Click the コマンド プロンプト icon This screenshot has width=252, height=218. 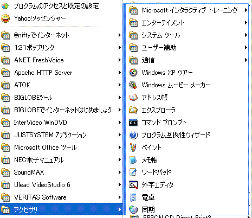133,123
